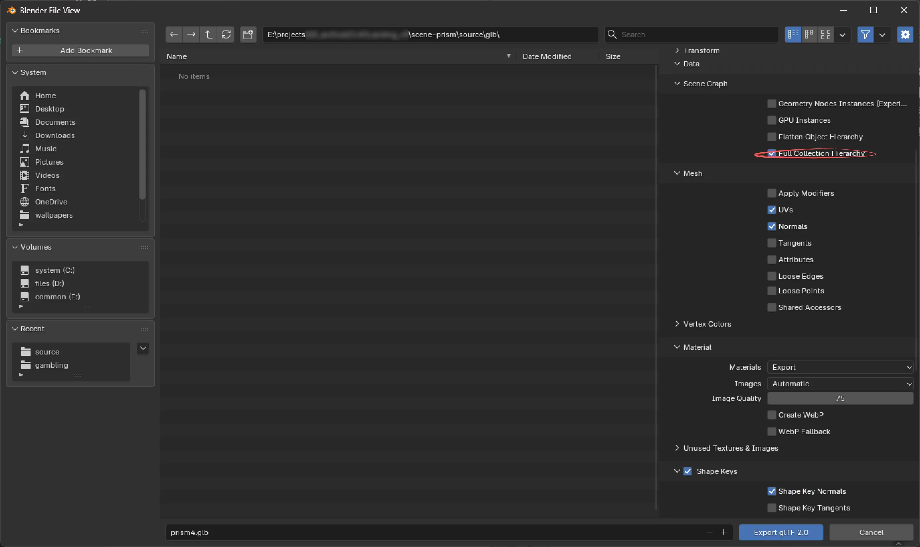The width and height of the screenshot is (920, 547).
Task: Open filter settings dropdown arrow
Action: pyautogui.click(x=882, y=35)
